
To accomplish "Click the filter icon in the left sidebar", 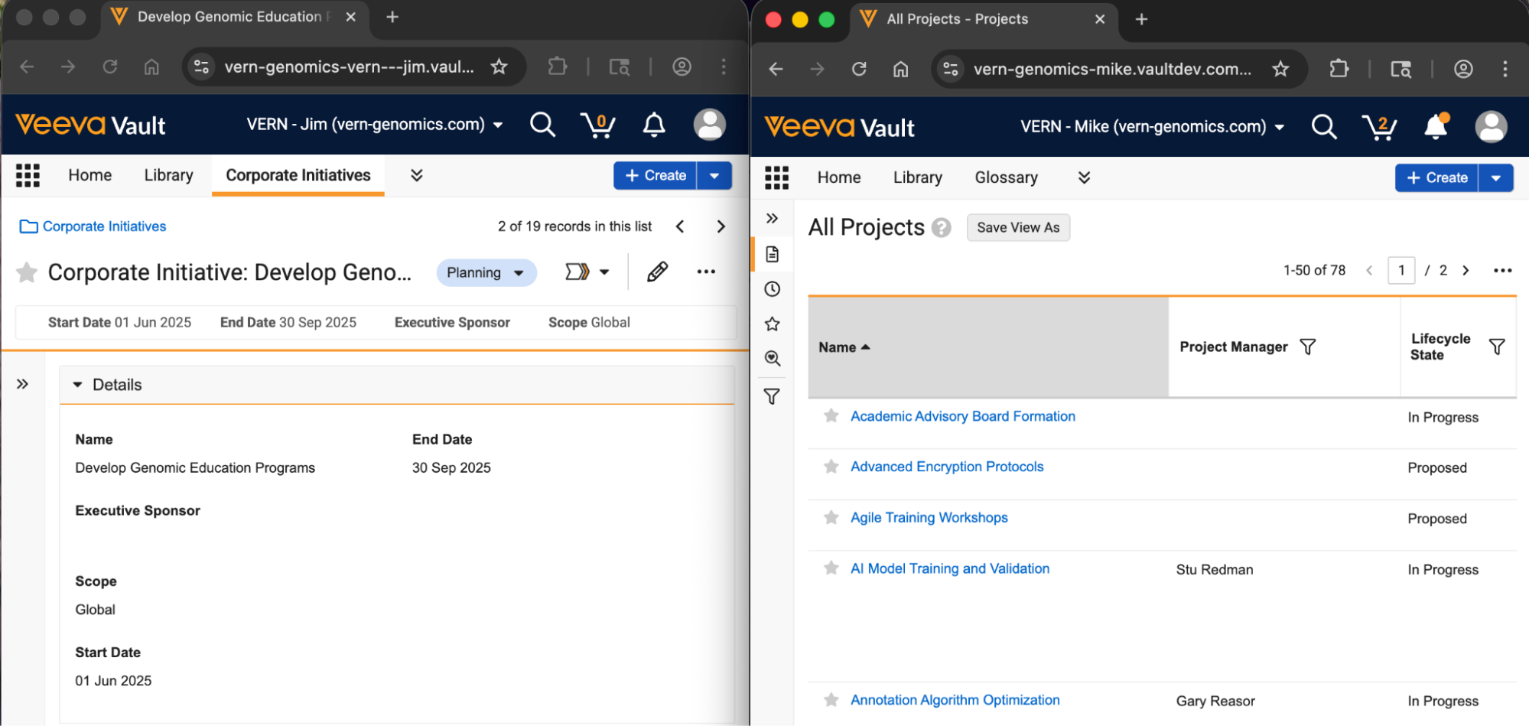I will [773, 396].
